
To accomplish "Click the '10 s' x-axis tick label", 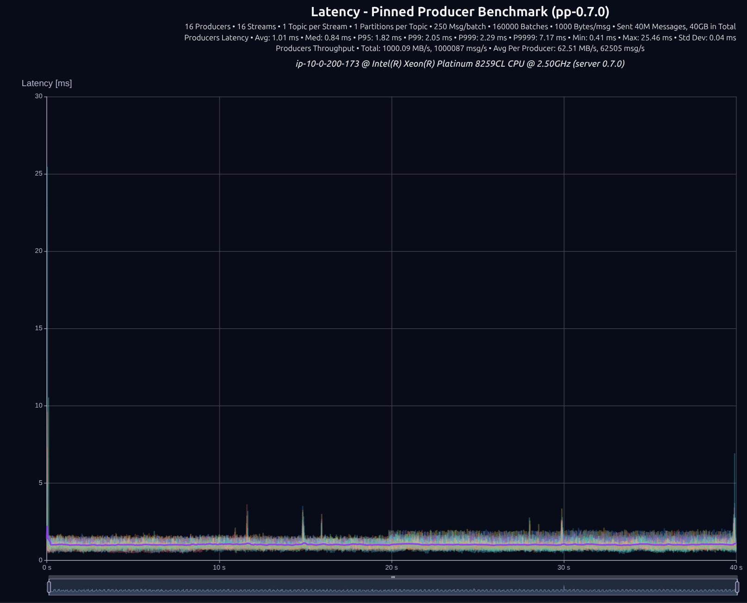I will pos(219,567).
